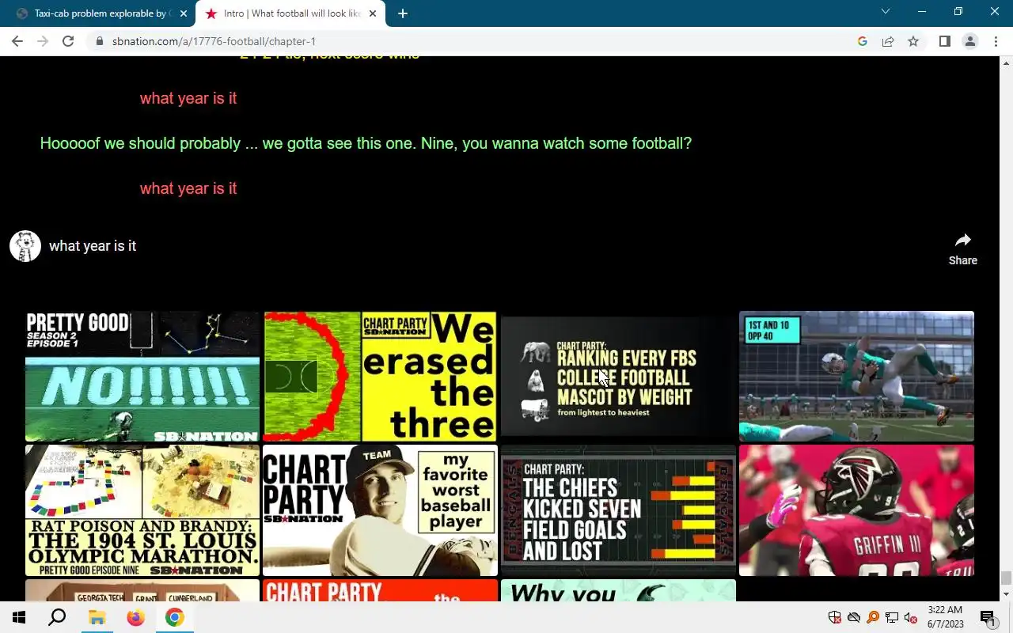Click the browser forward arrow
The height and width of the screenshot is (633, 1013).
(43, 41)
